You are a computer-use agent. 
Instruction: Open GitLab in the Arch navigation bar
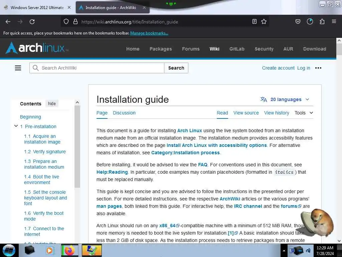click(x=237, y=49)
